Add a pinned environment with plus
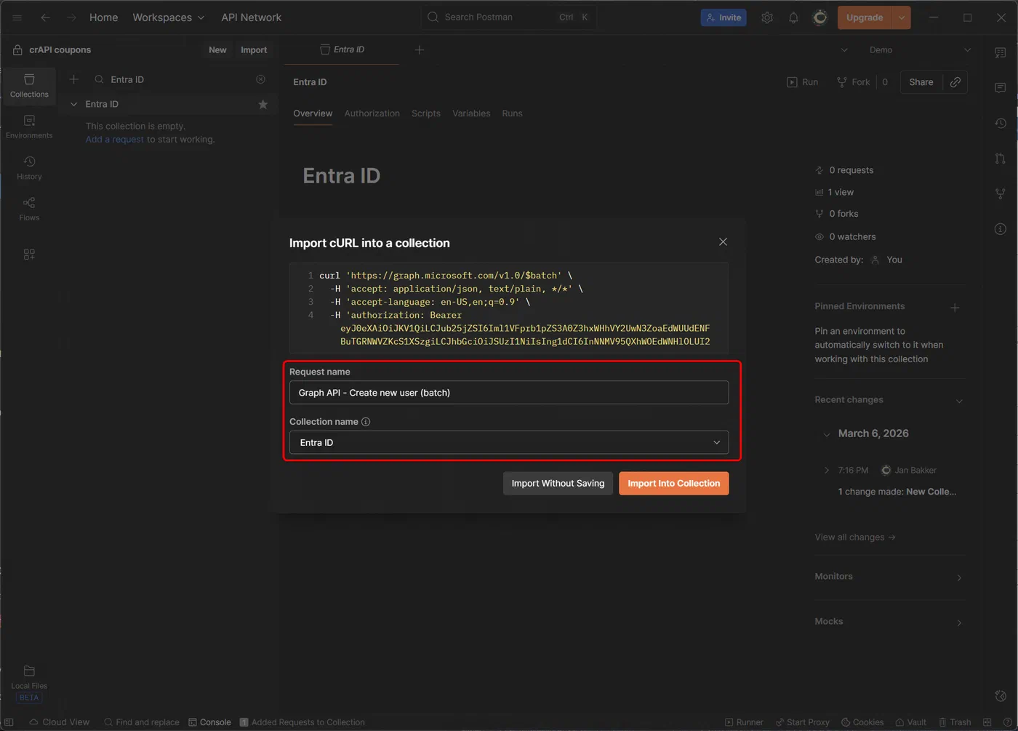Image resolution: width=1018 pixels, height=731 pixels. tap(955, 308)
